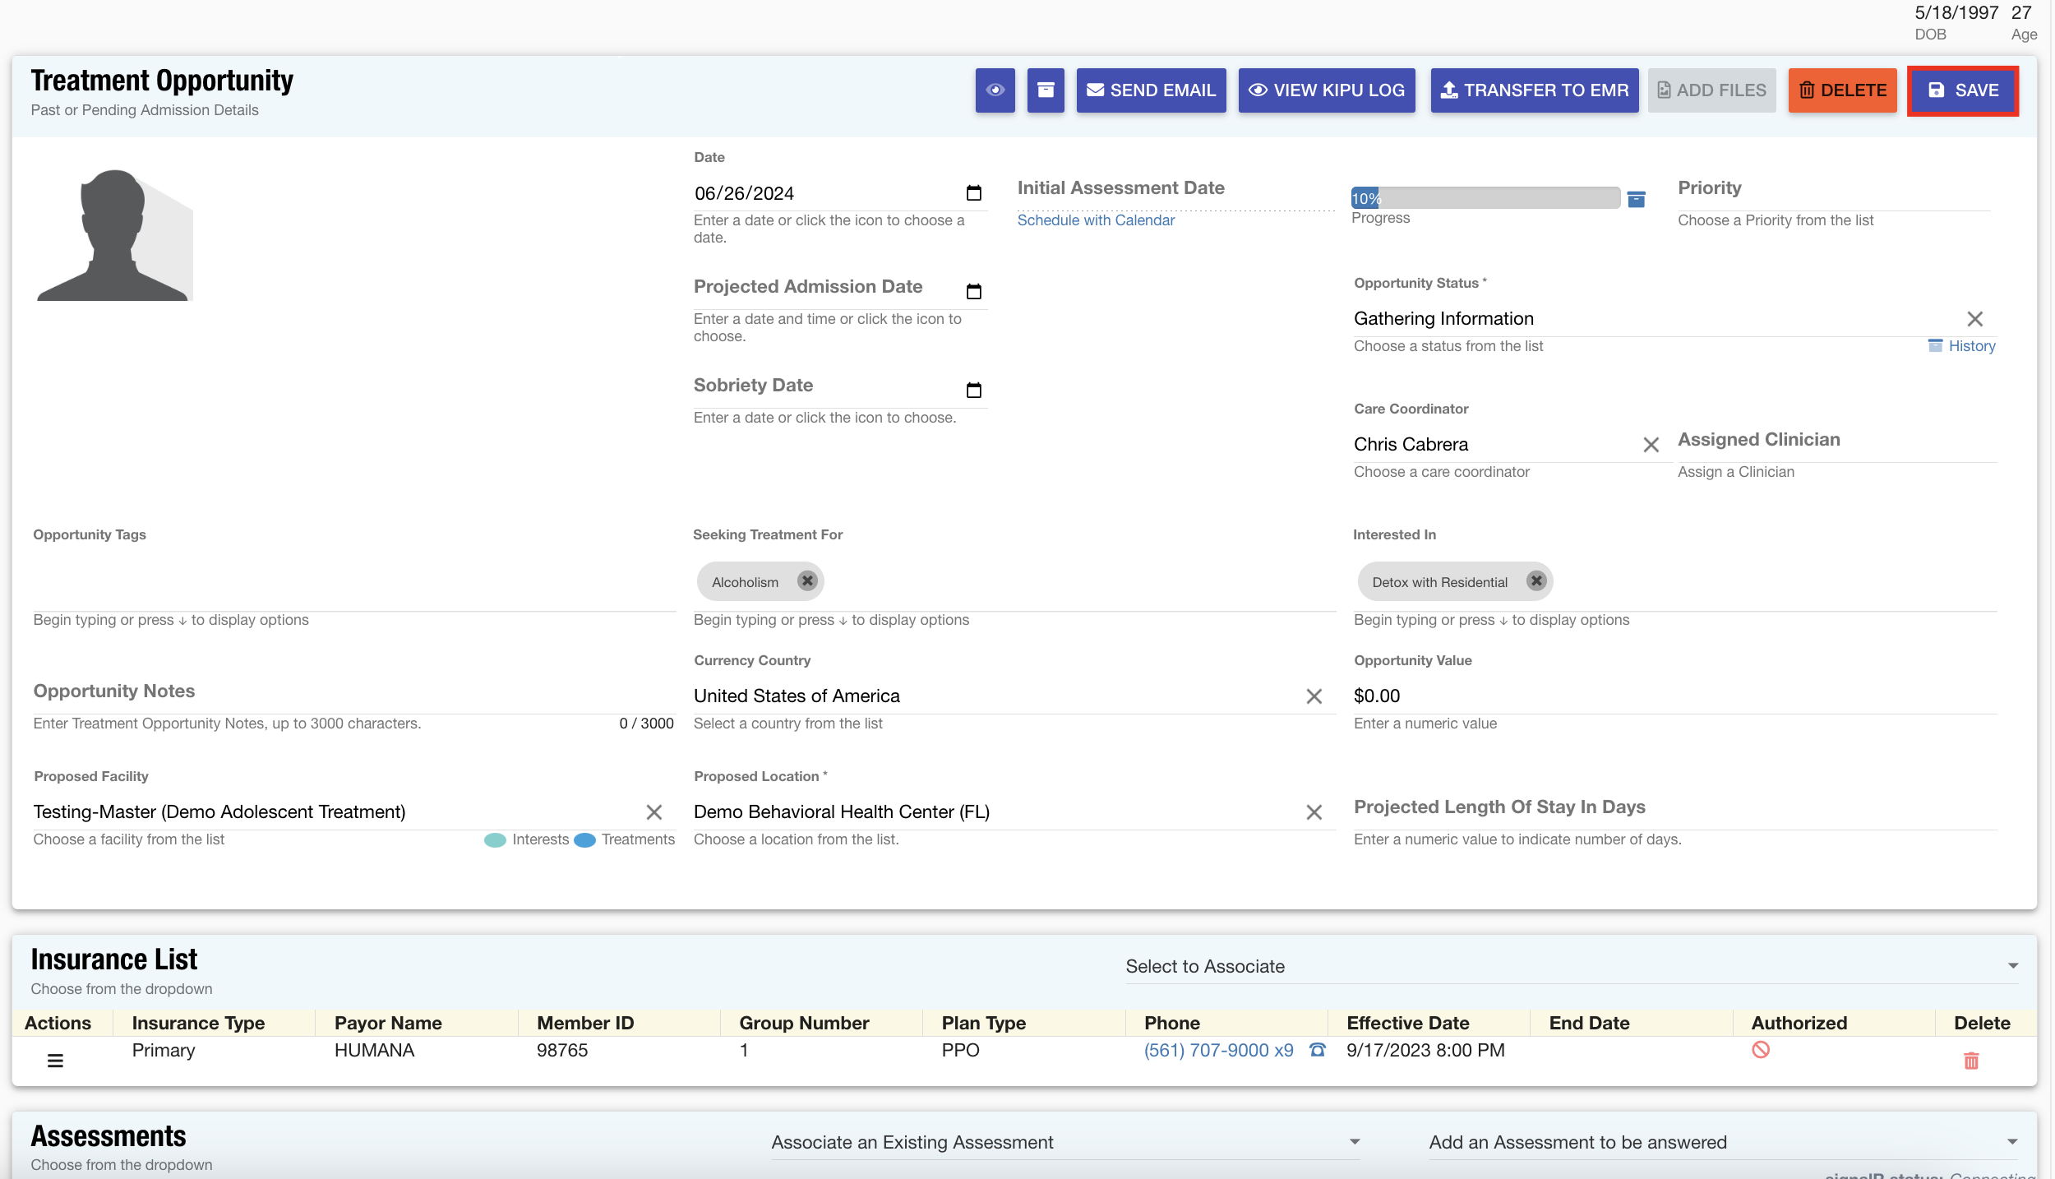This screenshot has height=1179, width=2055.
Task: Open calendar picker for Date field
Action: 973,193
